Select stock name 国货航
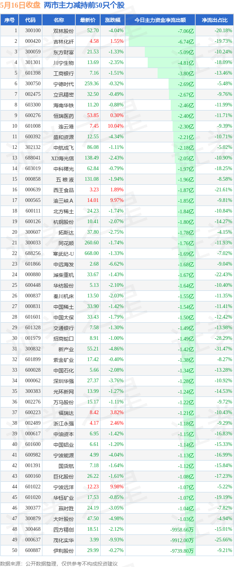Viewport: 234px width, 567px height. coord(66,466)
